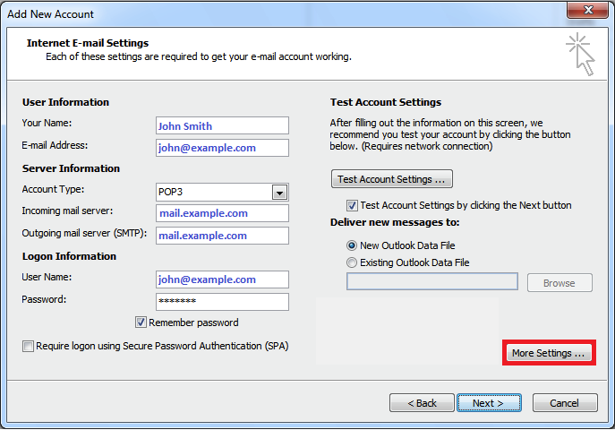Click the E-mail Address input field
Image resolution: width=615 pixels, height=430 pixels.
[222, 148]
